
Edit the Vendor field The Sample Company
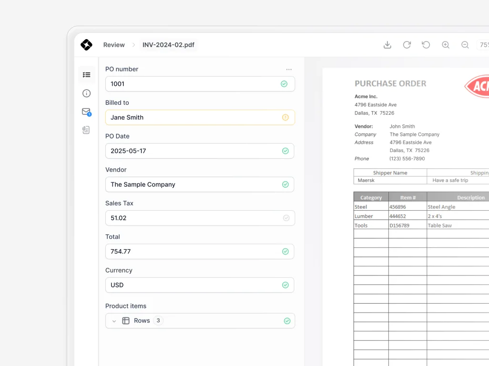(x=200, y=184)
